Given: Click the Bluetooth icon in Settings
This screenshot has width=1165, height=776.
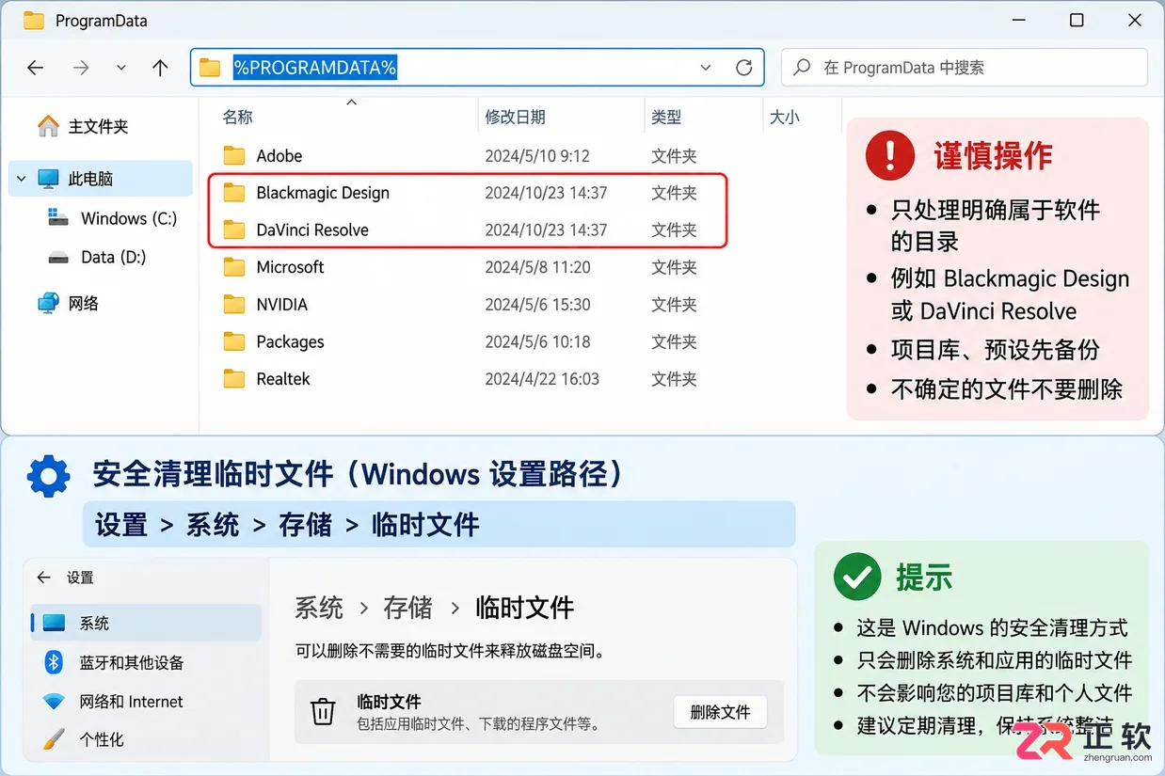Looking at the screenshot, I should click(54, 662).
